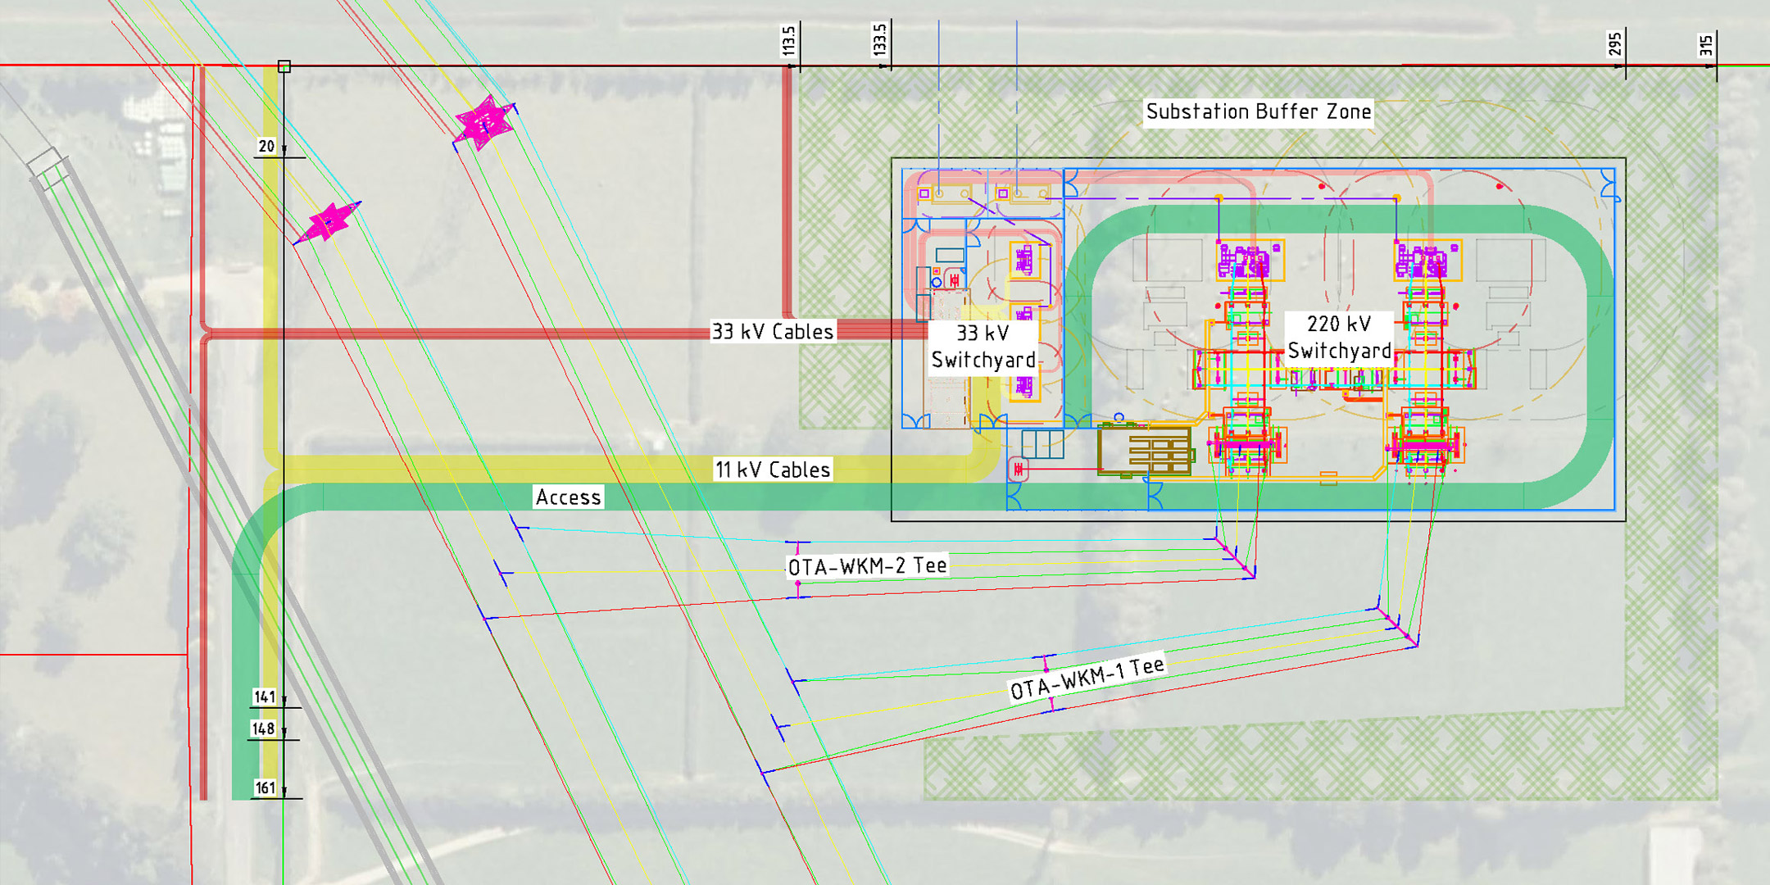Select the small red boxed symbol beside the olive building
Viewport: 1770px width, 885px height.
[1018, 469]
